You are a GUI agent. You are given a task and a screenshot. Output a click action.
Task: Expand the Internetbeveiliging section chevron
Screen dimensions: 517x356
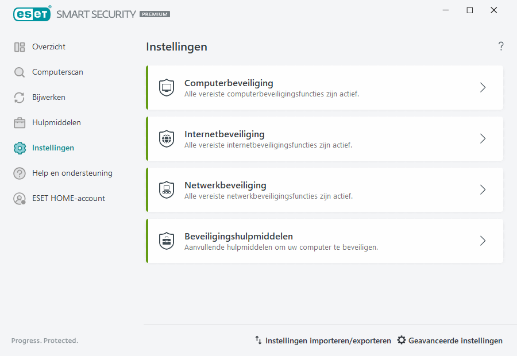click(x=483, y=138)
